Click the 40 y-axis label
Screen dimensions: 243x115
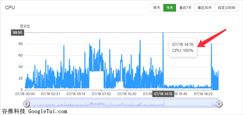21,67
